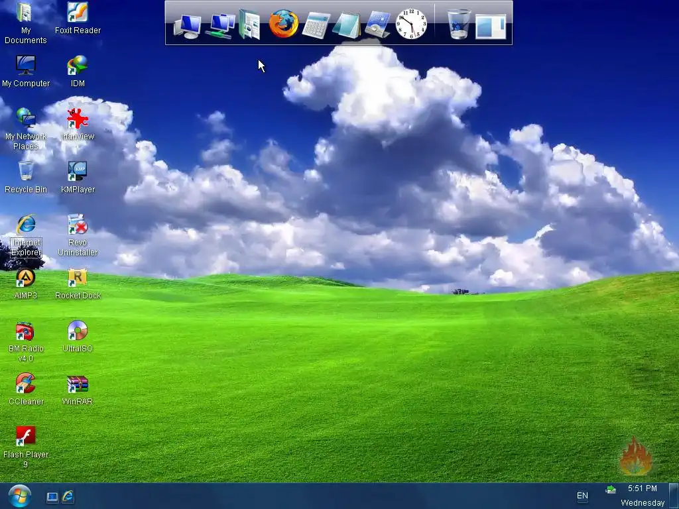This screenshot has height=509, width=679.
Task: Open My Computer from the dock
Action: [188, 26]
